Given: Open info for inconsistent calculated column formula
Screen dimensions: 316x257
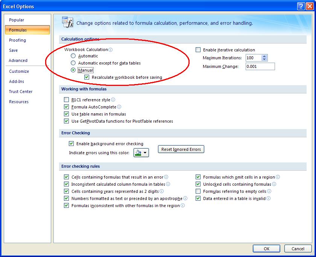Looking at the screenshot, I should (x=168, y=184).
